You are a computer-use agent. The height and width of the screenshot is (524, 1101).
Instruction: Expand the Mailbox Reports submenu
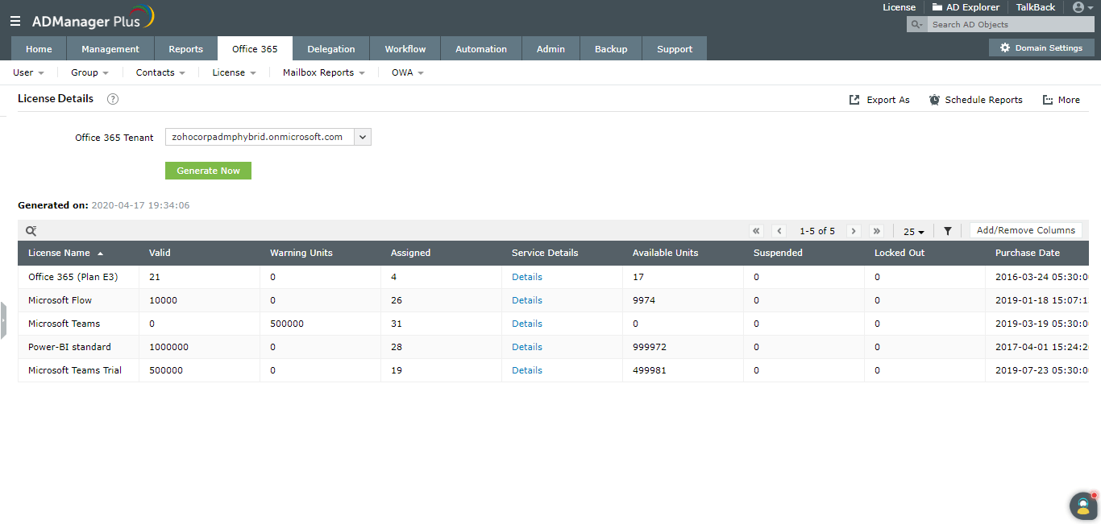pos(323,72)
